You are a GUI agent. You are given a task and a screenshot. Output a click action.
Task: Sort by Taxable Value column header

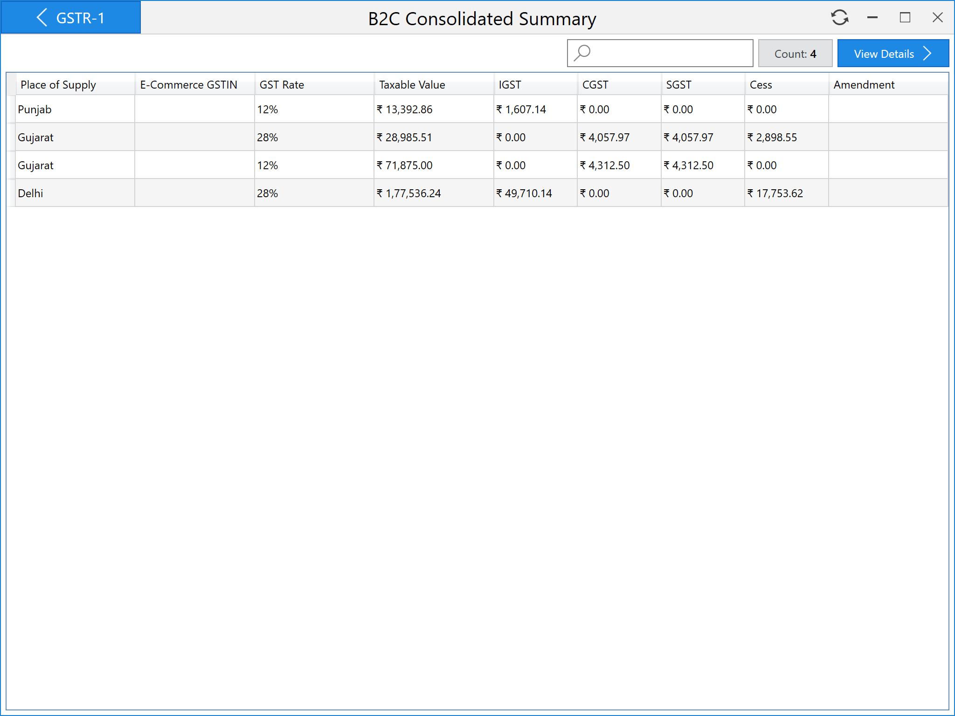[412, 85]
